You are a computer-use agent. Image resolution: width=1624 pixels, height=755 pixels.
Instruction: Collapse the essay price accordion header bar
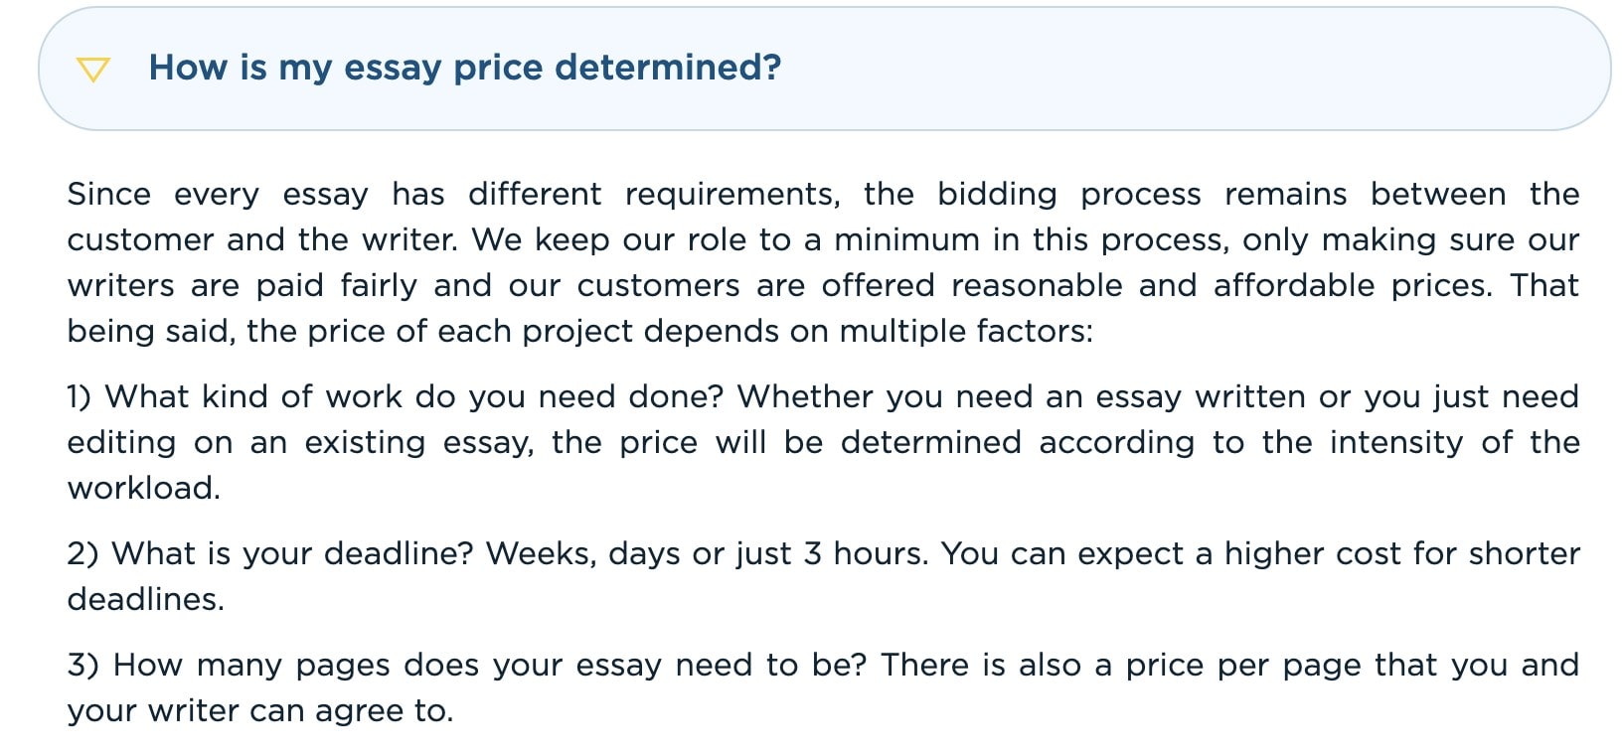pos(824,69)
